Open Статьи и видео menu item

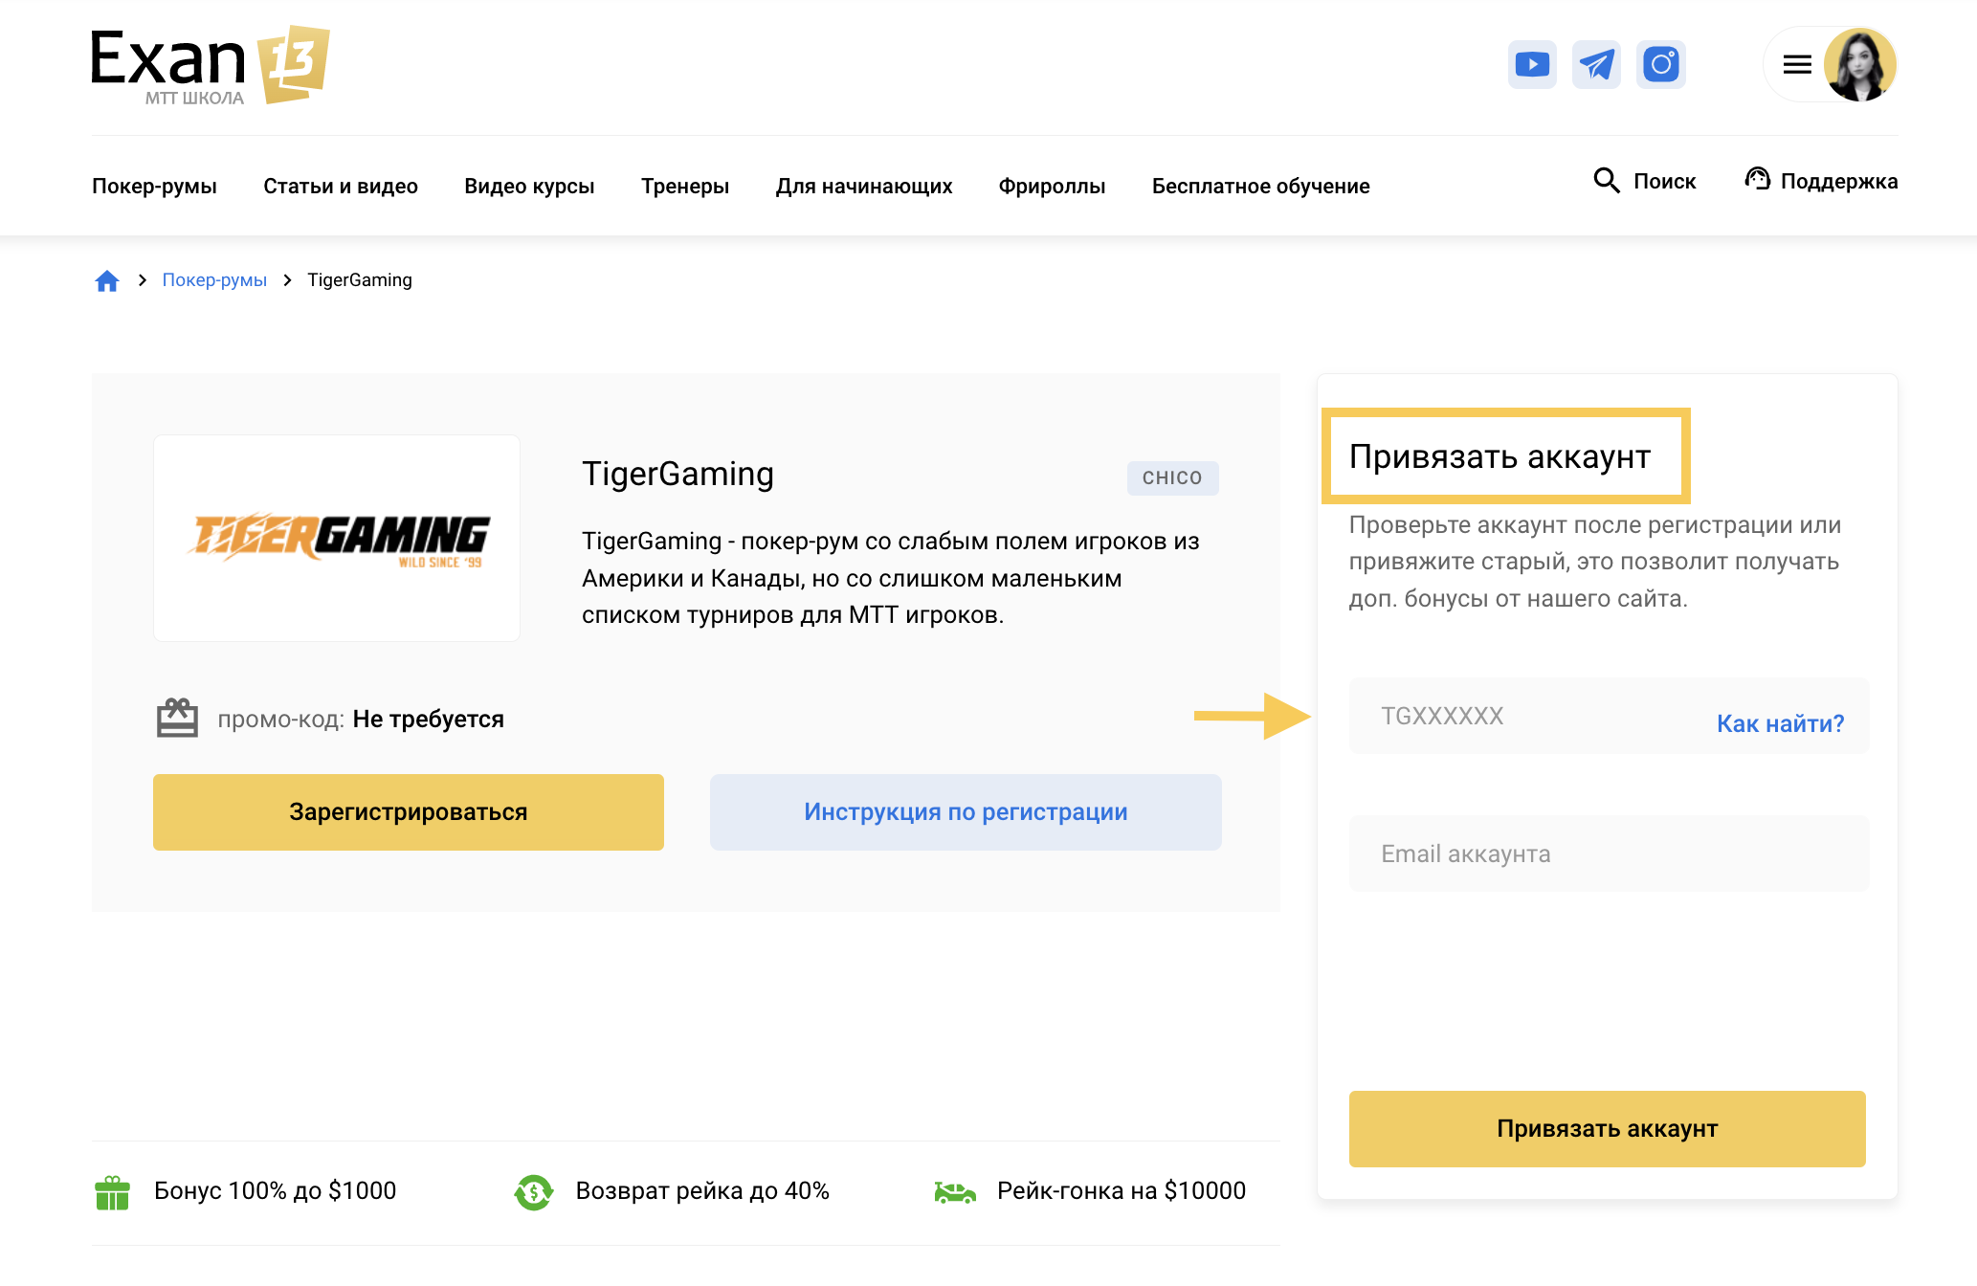pos(341,186)
